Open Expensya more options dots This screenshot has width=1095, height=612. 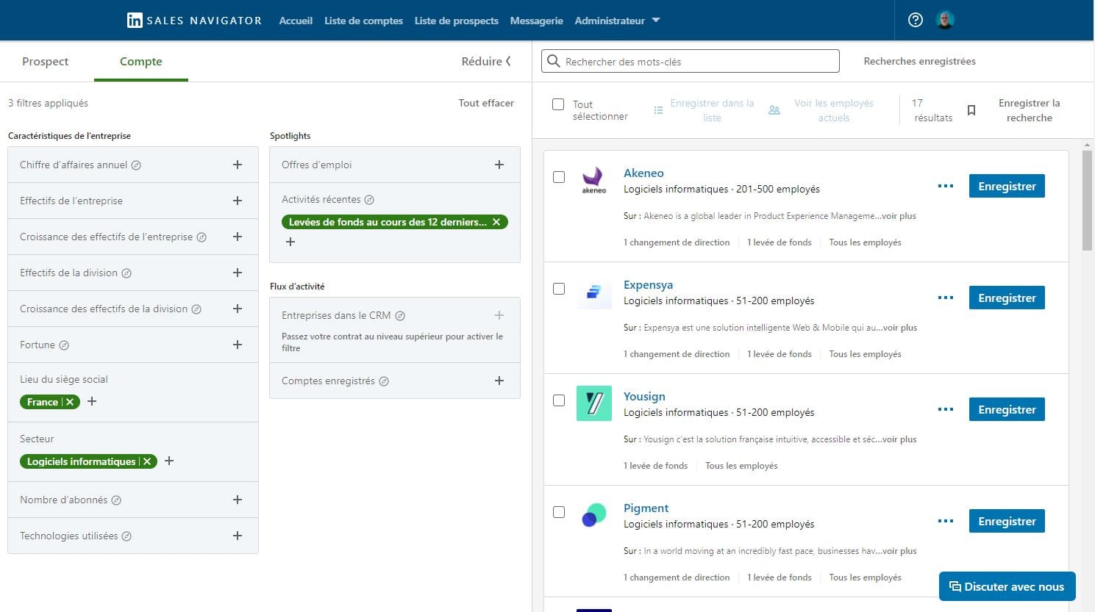(946, 298)
